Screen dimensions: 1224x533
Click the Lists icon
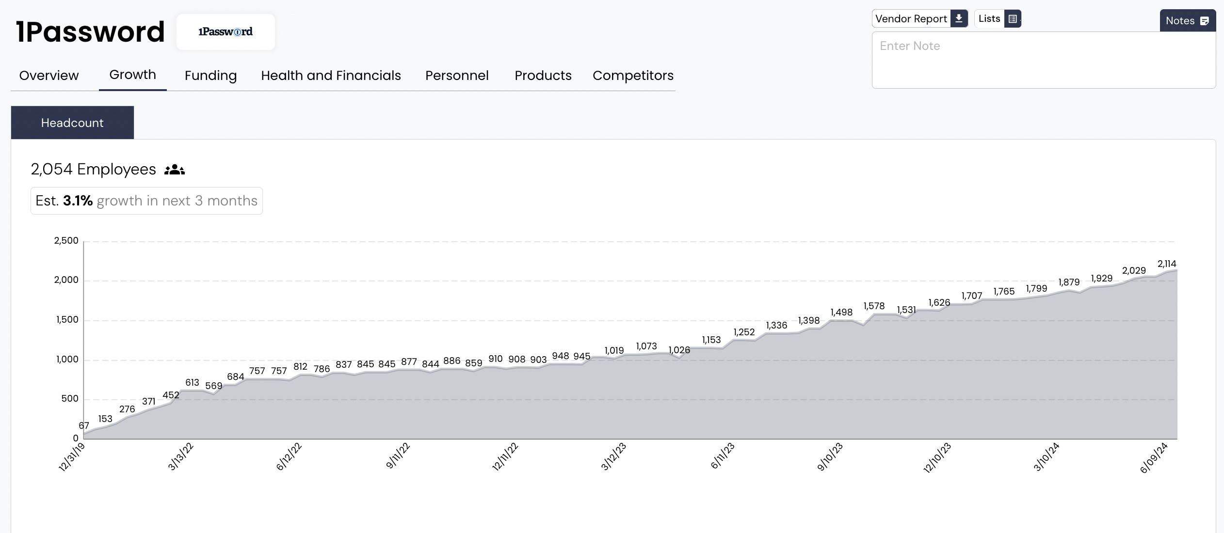coord(1013,19)
